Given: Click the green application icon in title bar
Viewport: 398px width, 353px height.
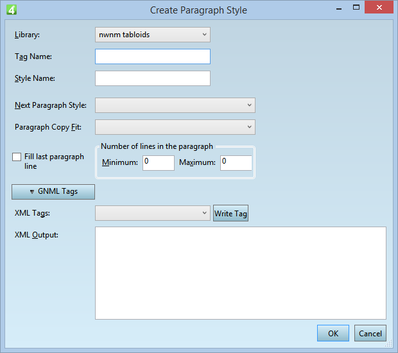Looking at the screenshot, I should (x=12, y=10).
